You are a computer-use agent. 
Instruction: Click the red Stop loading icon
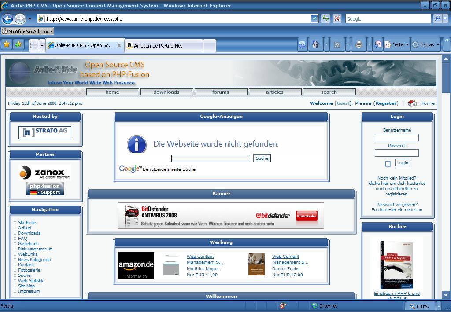[337, 18]
